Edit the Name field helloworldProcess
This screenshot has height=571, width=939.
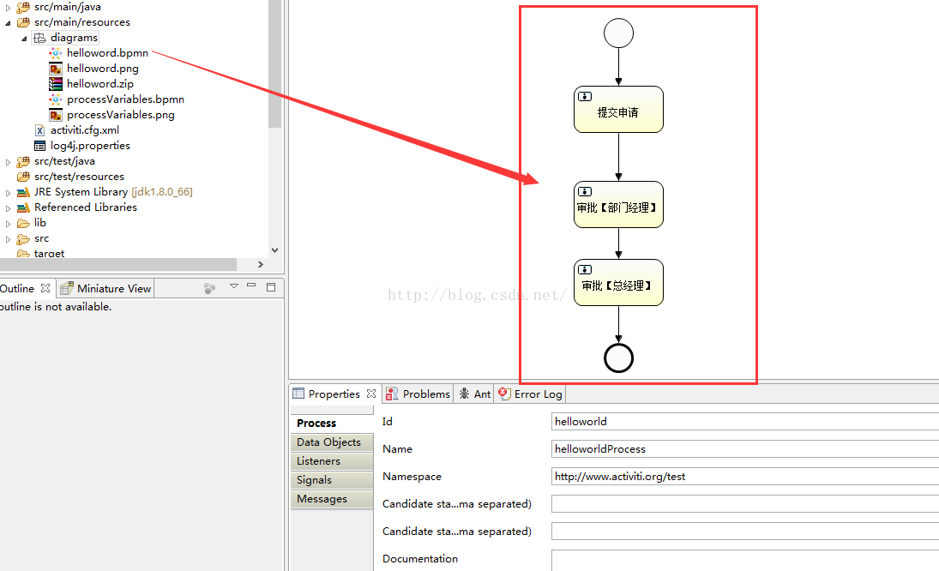(x=745, y=449)
